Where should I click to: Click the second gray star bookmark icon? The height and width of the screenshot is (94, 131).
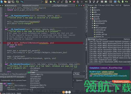[x=62, y=2]
